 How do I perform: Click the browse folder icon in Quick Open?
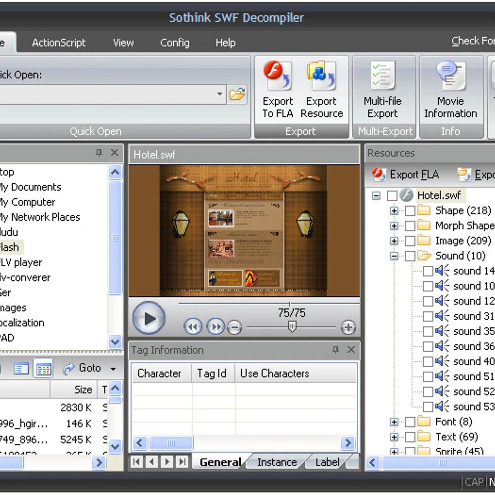(x=237, y=94)
